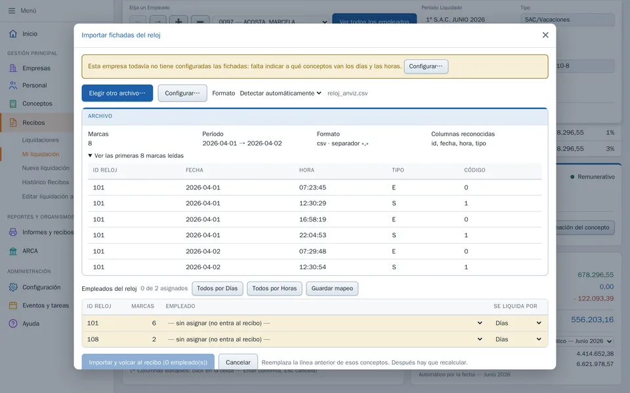The height and width of the screenshot is (393, 630).
Task: Click the ARCA bank icon
Action: pos(13,251)
